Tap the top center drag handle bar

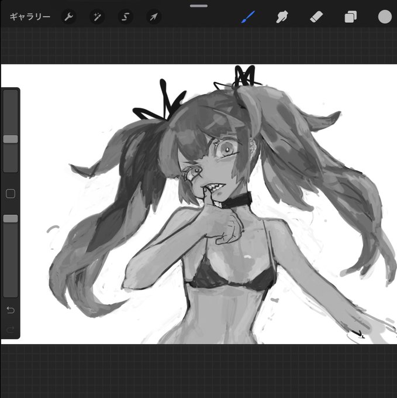pyautogui.click(x=199, y=6)
